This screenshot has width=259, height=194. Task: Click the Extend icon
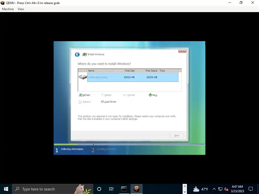tap(80, 102)
